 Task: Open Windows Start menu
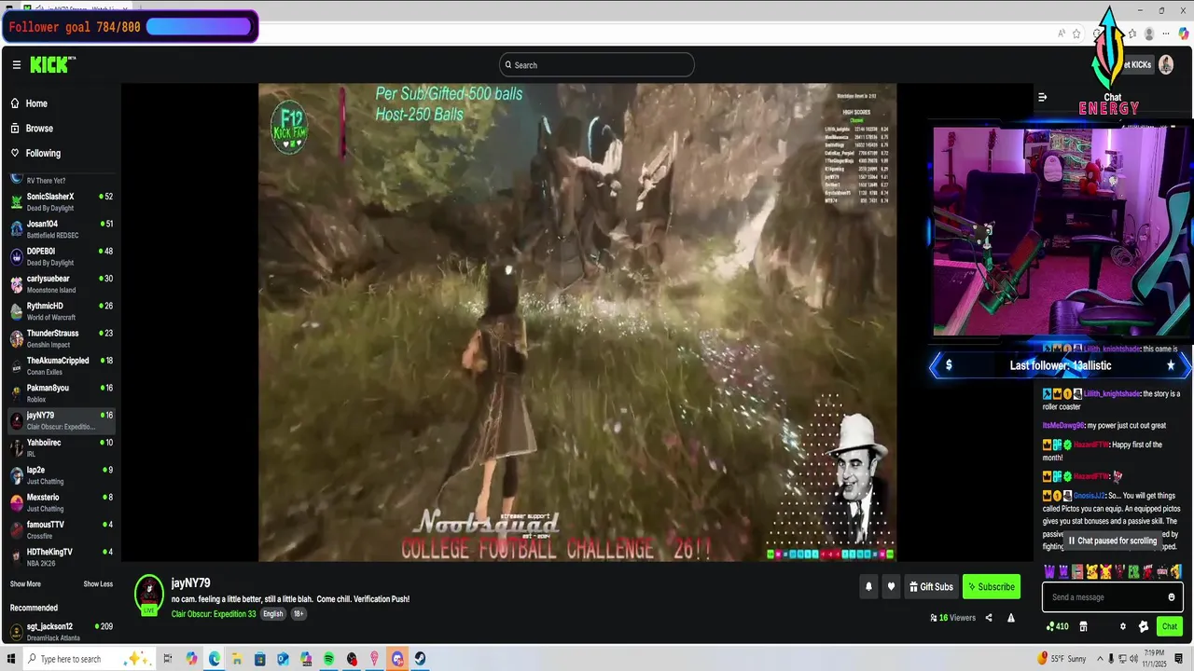pyautogui.click(x=11, y=659)
